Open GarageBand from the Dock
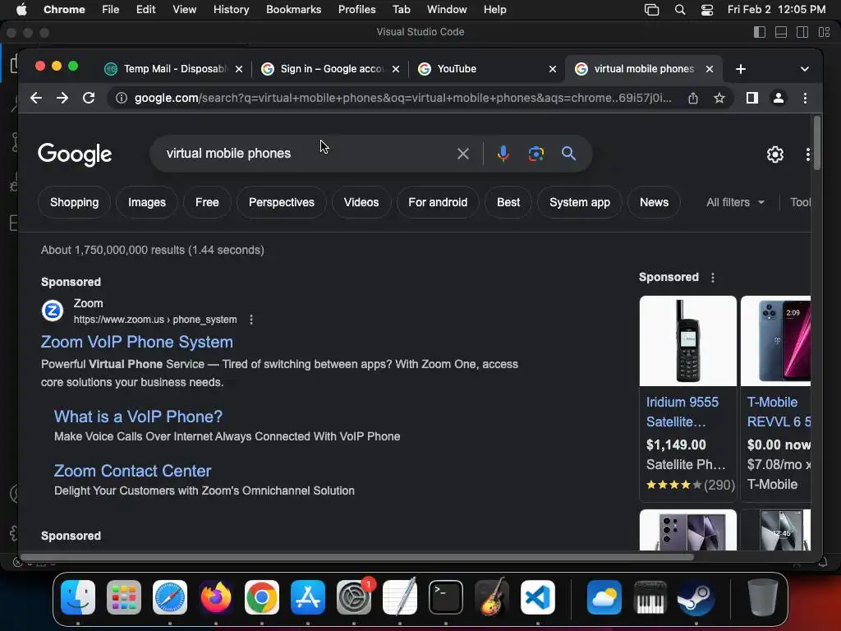This screenshot has width=841, height=631. click(491, 597)
